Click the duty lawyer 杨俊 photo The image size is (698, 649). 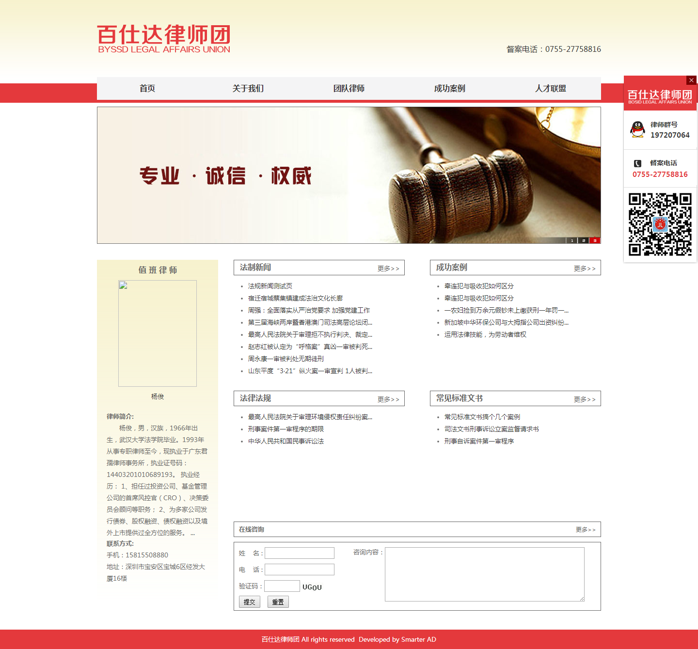pos(157,333)
